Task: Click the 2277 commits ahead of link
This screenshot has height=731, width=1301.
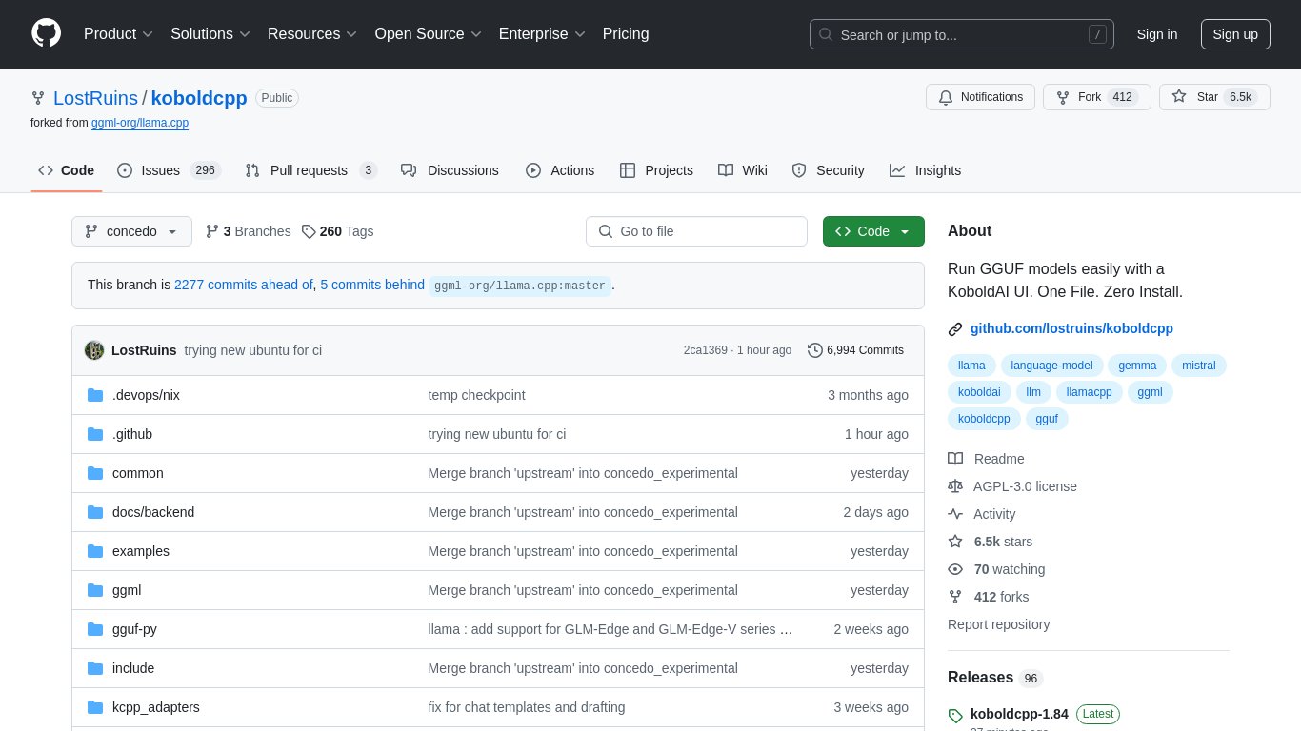Action: click(244, 285)
